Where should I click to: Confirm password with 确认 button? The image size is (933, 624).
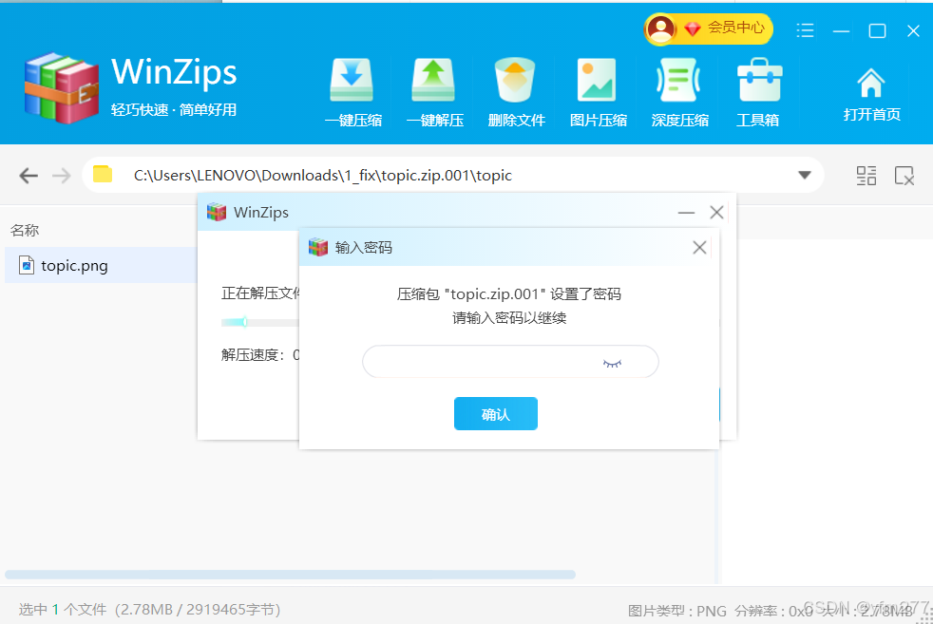tap(496, 413)
